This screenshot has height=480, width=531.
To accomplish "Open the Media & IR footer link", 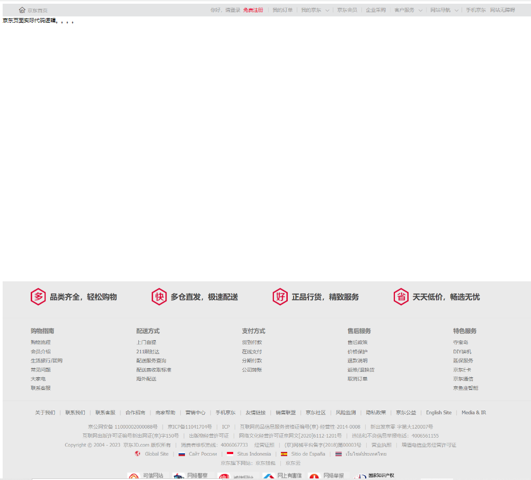I will 474,412.
